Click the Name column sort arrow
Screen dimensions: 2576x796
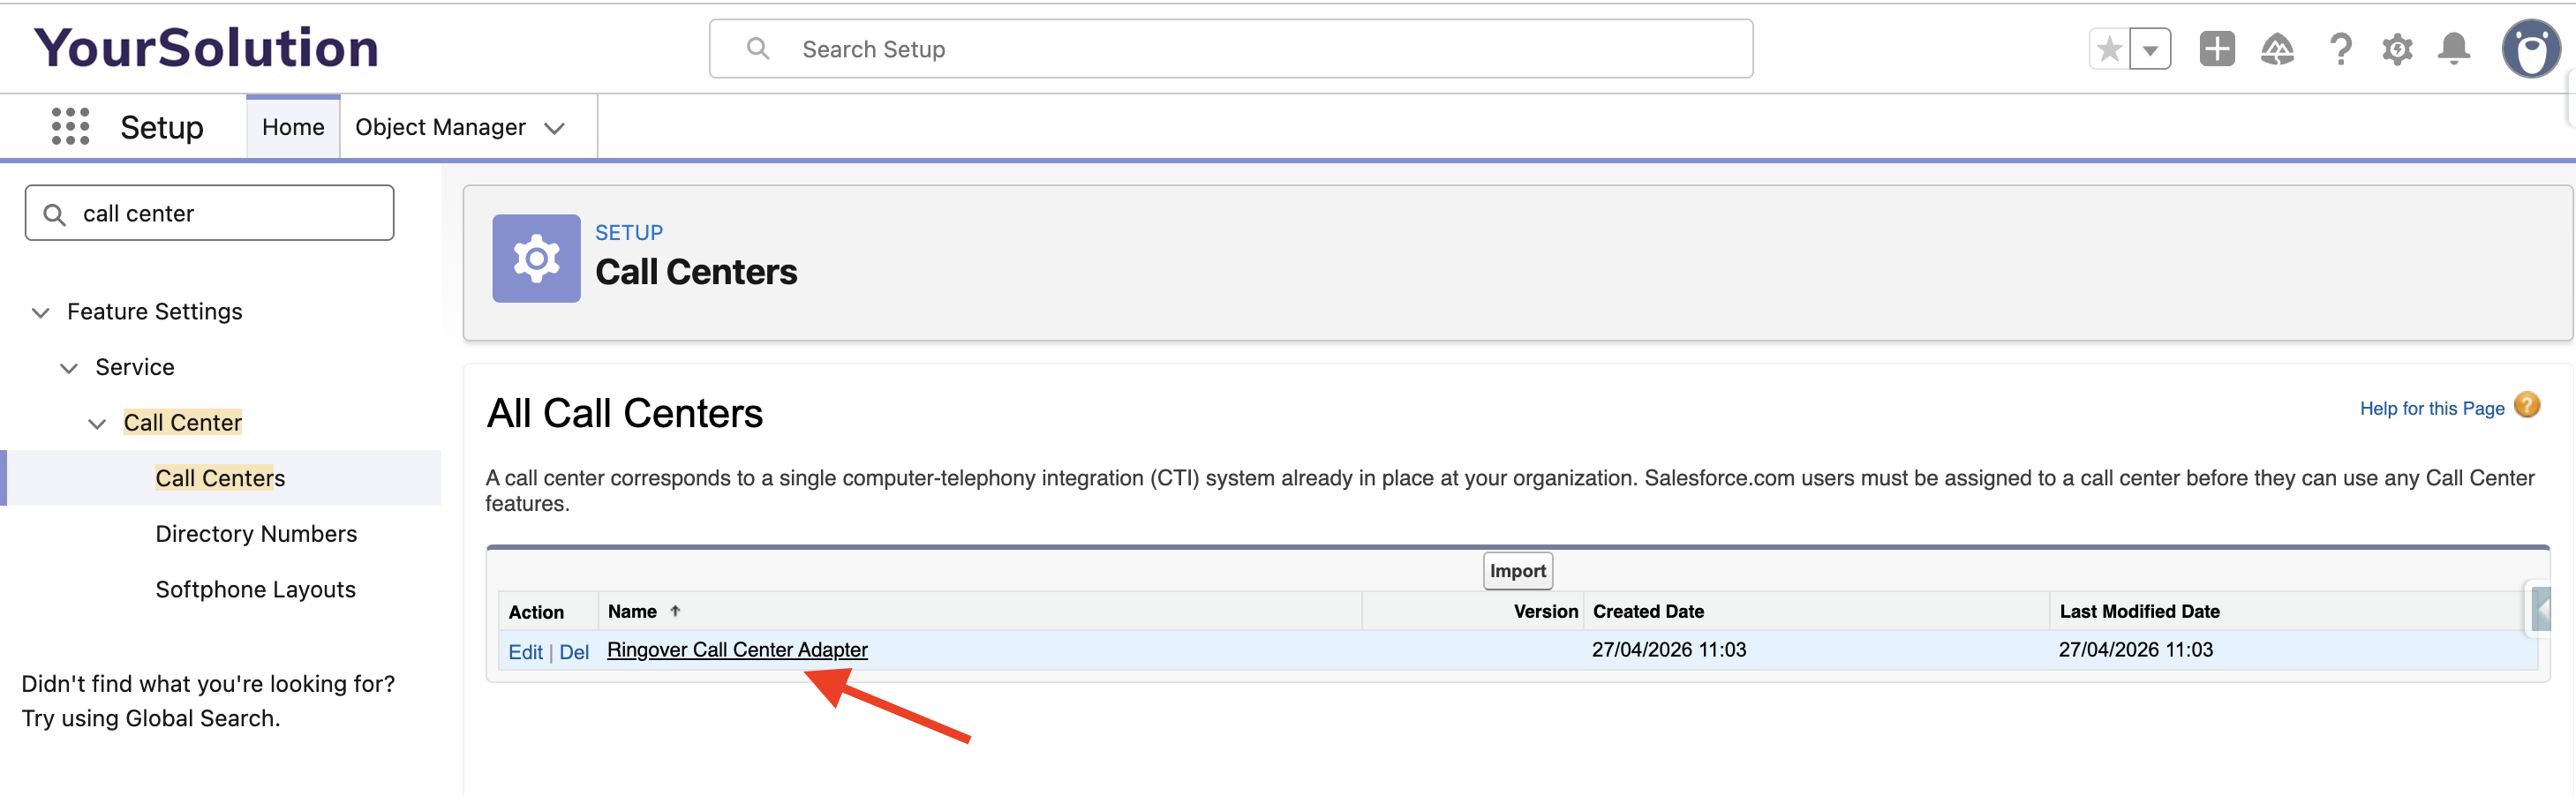coord(675,611)
